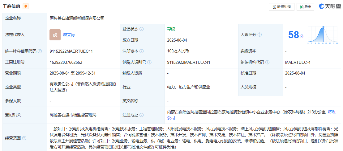Click help icon beside 组织机构代码
Screen dimensions: 343x151
pos(268,63)
